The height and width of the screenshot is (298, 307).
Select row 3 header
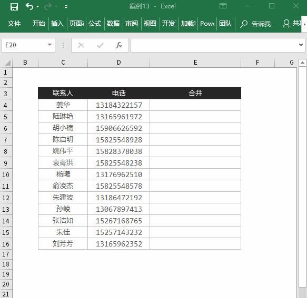pyautogui.click(x=6, y=94)
